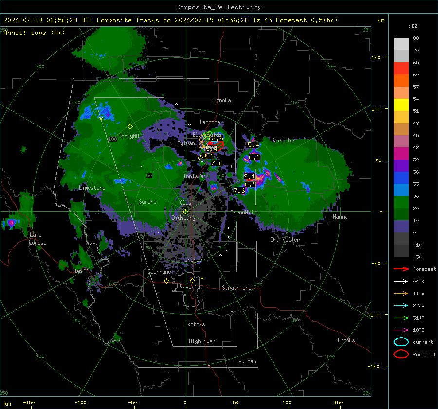
Task: Click the Calgary city label
Action: click(x=190, y=286)
